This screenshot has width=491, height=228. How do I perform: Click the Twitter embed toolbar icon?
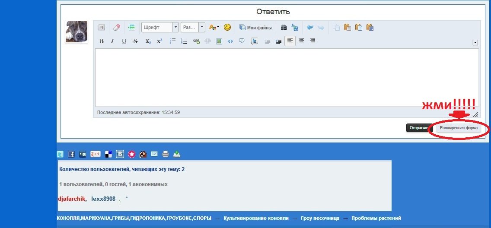point(255,41)
